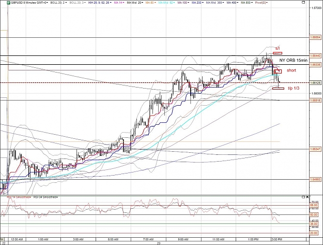Click the 12:00 AM time axis label
323x245 pixels.
point(17,239)
